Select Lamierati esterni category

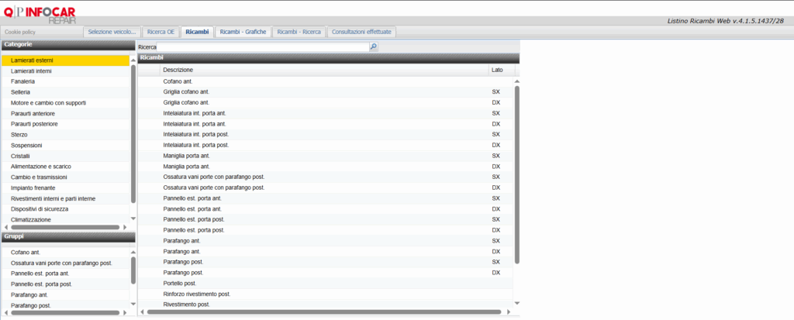65,60
